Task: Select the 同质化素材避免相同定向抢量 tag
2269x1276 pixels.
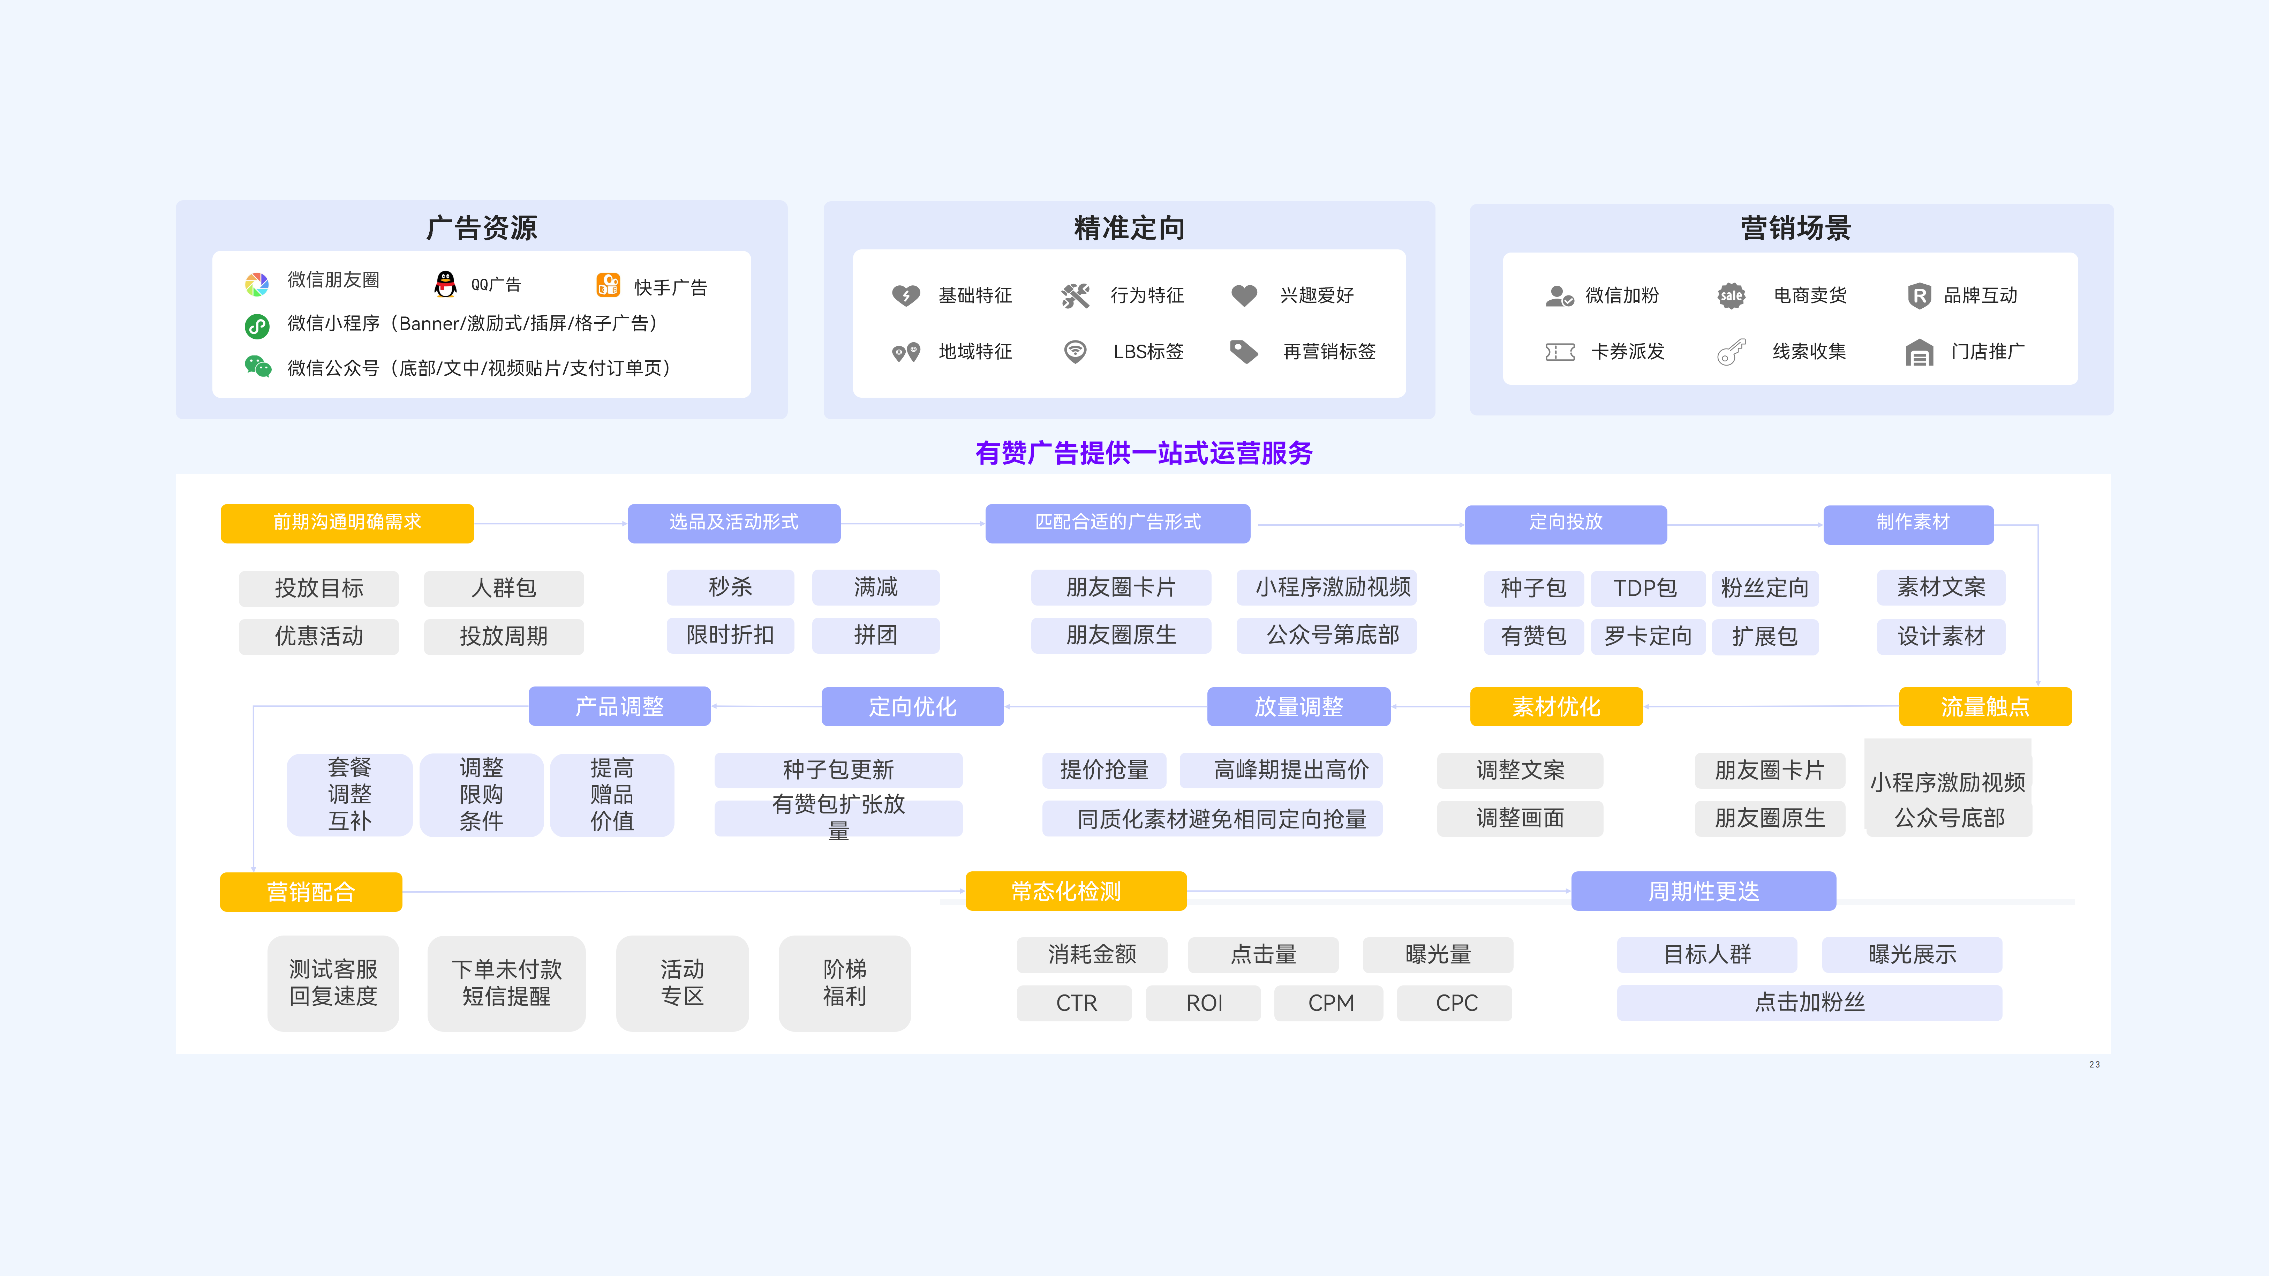Action: tap(1212, 819)
